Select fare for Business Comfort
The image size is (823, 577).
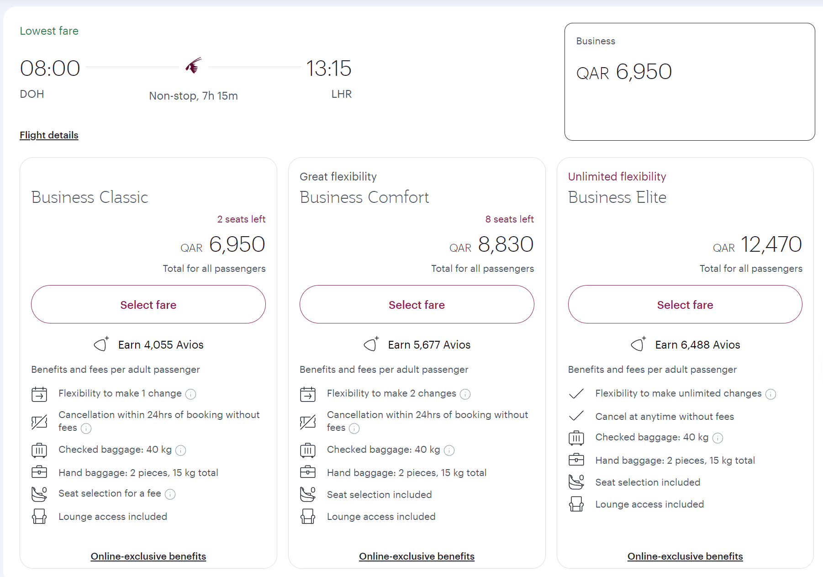(x=417, y=305)
